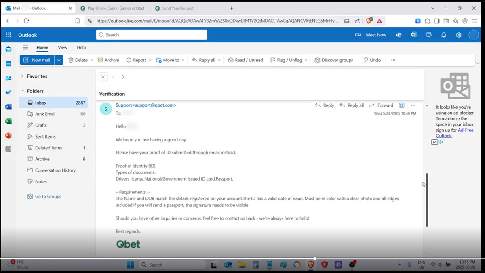Click the Brave Shields icon in address bar
Screen dimensions: 485x273
[x=369, y=21]
